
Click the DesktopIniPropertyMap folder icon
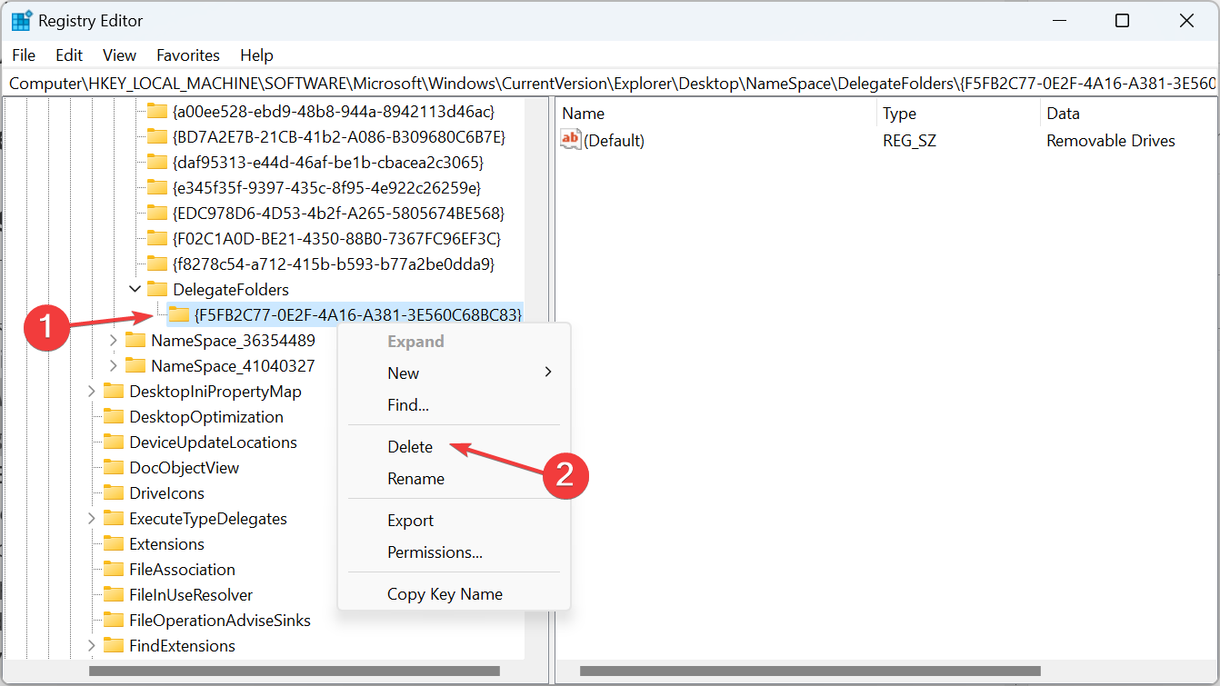[x=114, y=392]
